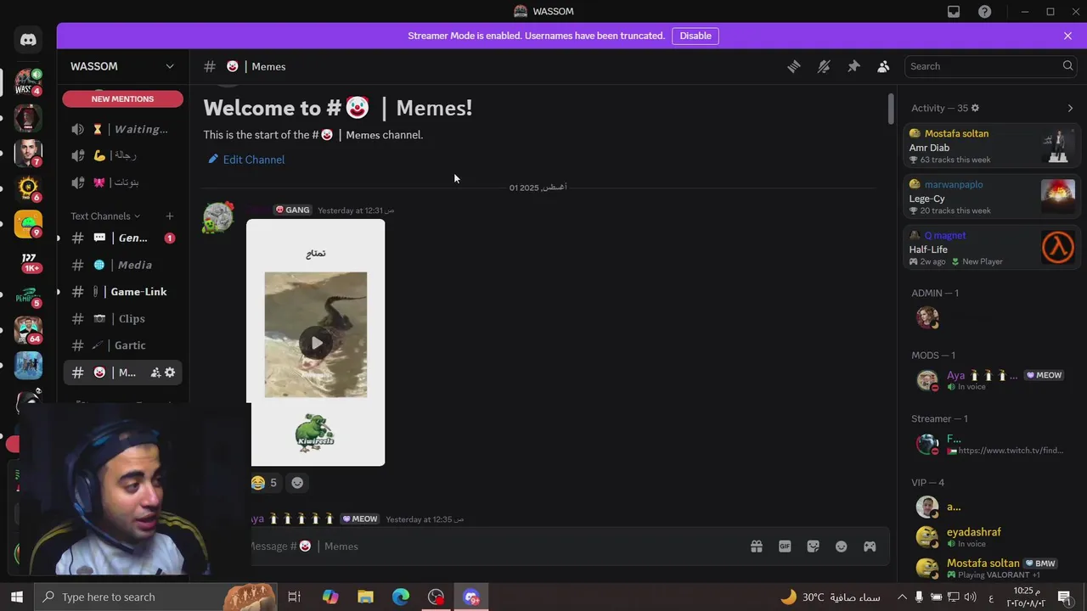Viewport: 1087px width, 611px height.
Task: Open the twitch.tv link under Streamer member
Action: (1011, 451)
